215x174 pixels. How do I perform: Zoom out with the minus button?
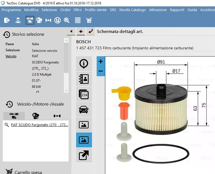(x=101, y=71)
